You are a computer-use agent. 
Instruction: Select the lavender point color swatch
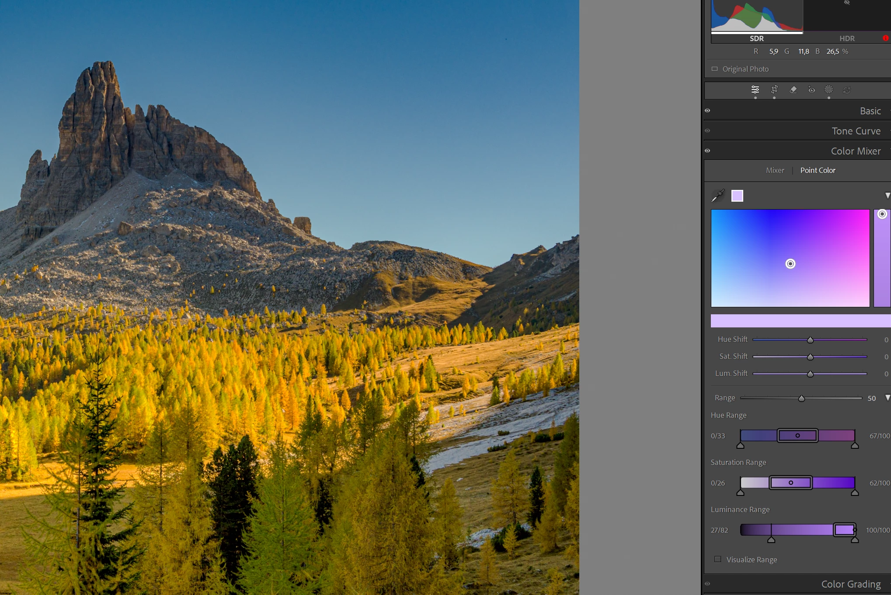pyautogui.click(x=737, y=196)
